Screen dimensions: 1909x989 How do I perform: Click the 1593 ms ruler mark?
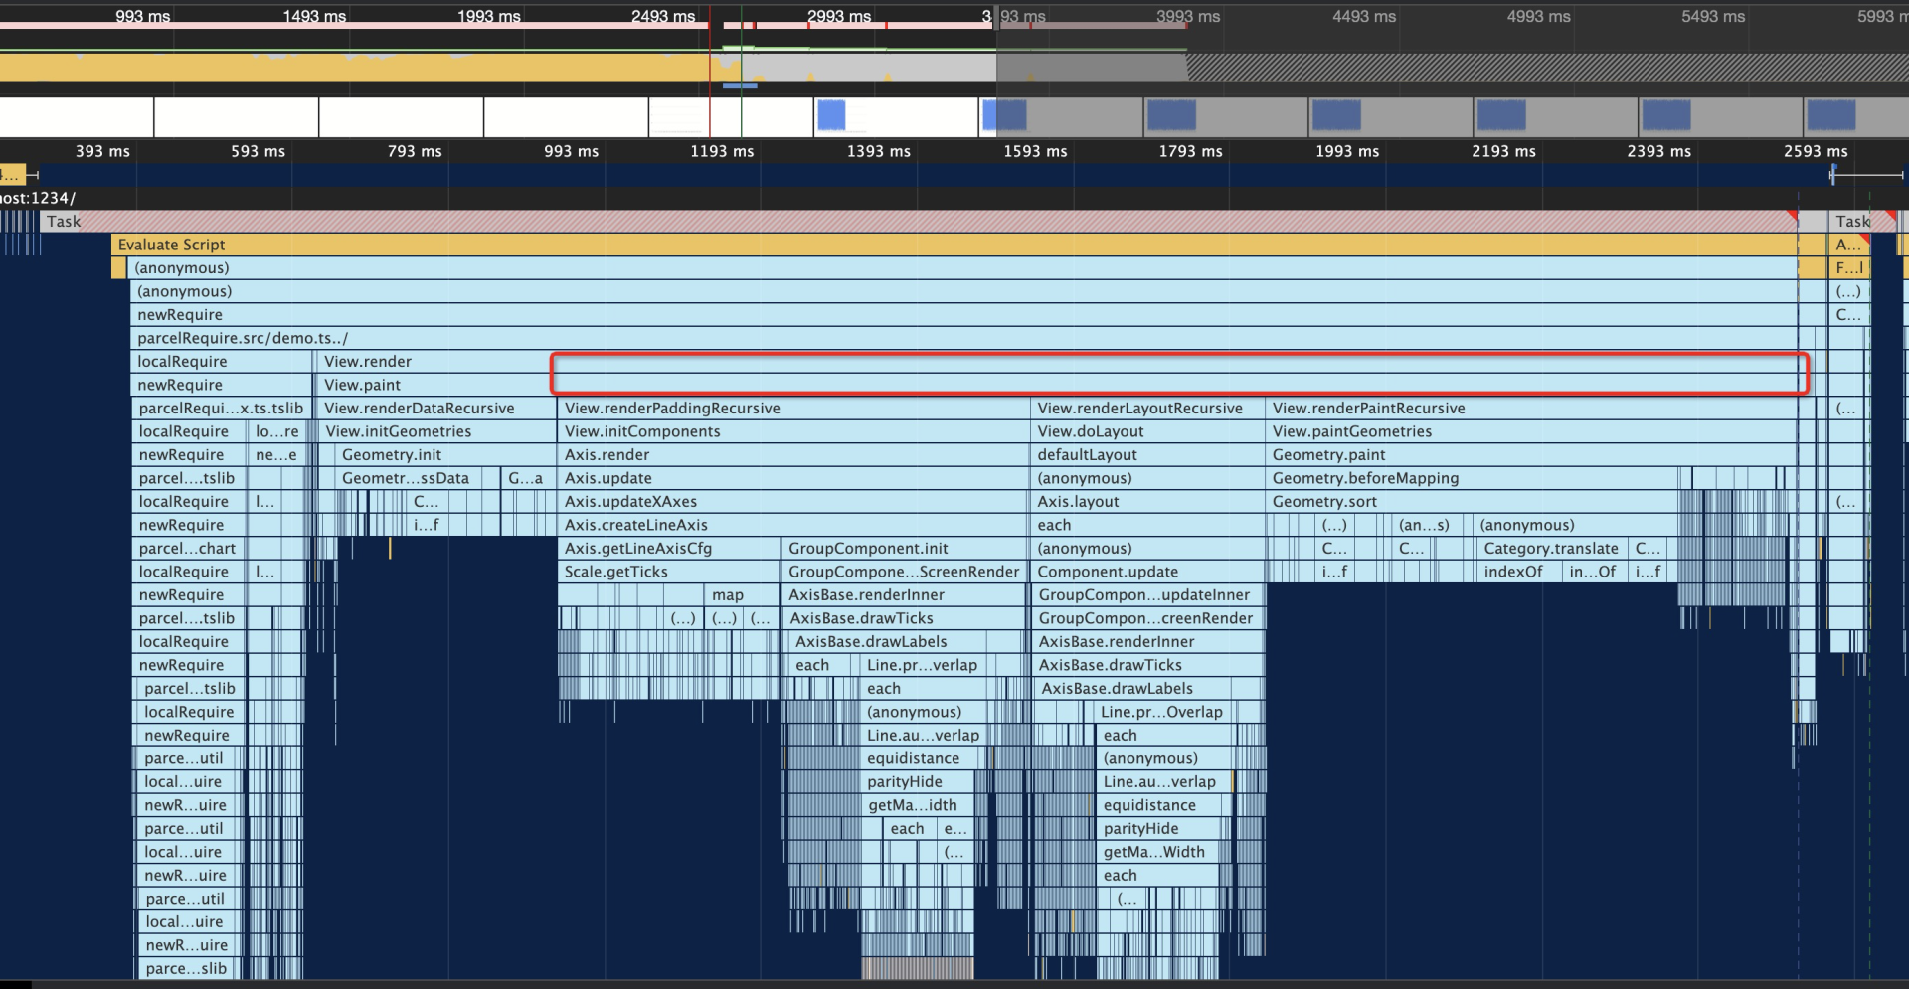coord(1035,151)
